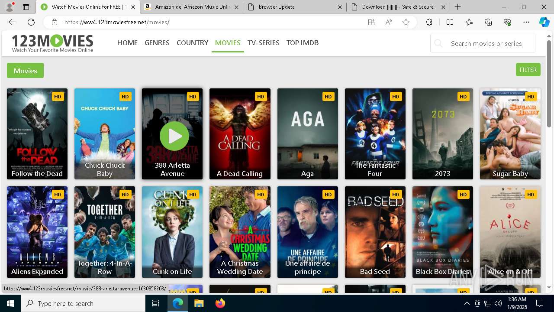Open The Fantastic Four poster

tap(375, 134)
